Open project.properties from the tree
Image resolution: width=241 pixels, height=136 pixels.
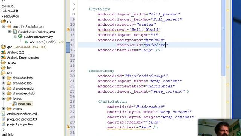20,124
